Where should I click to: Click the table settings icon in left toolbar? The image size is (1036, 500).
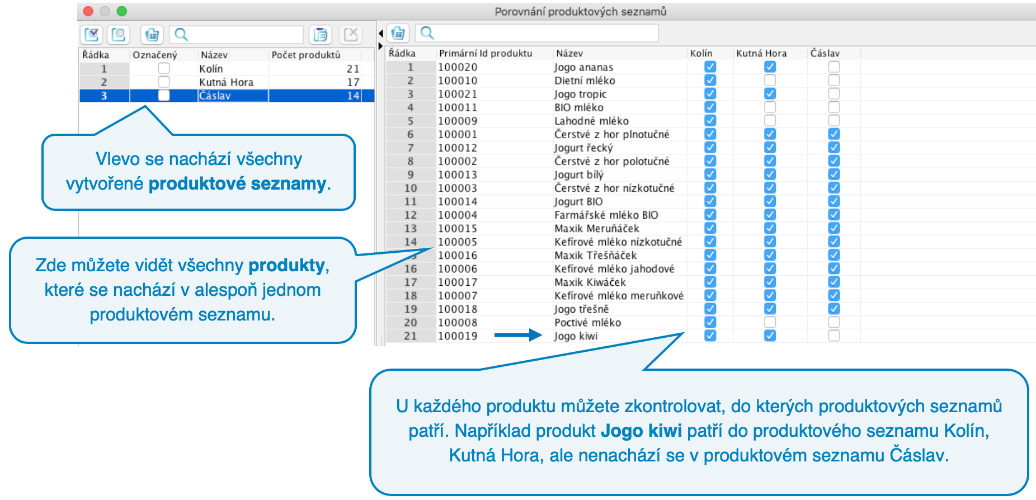tap(152, 35)
